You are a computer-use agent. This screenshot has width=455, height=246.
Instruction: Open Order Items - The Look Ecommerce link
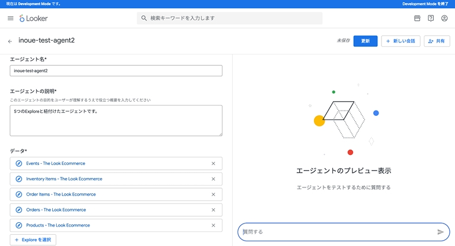(61, 195)
